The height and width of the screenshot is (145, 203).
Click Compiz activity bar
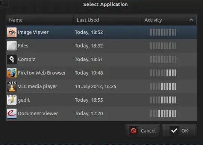[163, 60]
